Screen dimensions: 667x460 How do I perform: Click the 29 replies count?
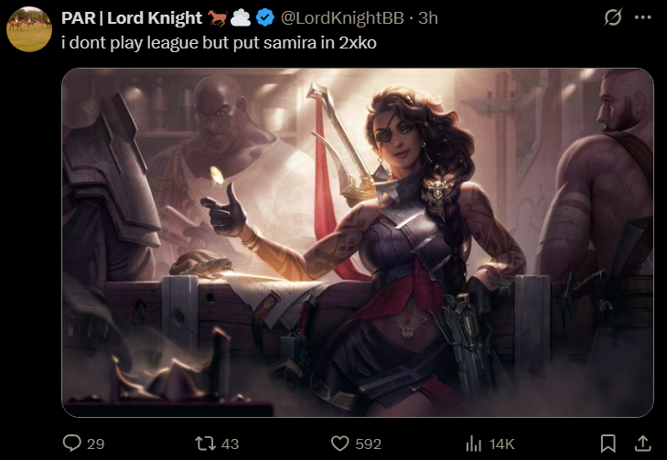(96, 444)
